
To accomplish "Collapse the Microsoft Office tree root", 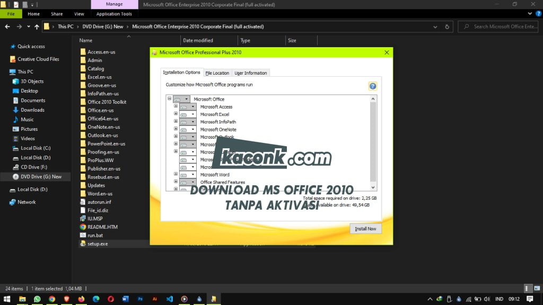I will pos(169,98).
